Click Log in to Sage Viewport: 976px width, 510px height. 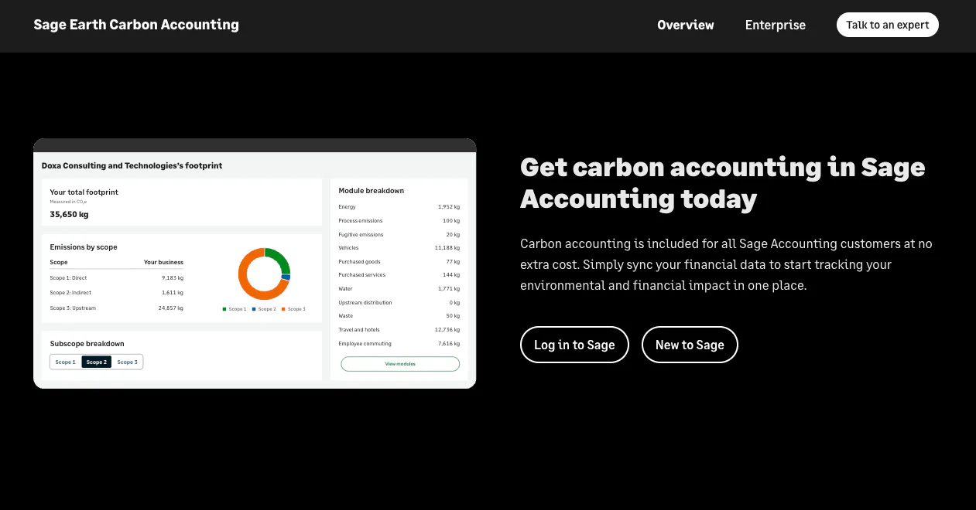pos(574,345)
